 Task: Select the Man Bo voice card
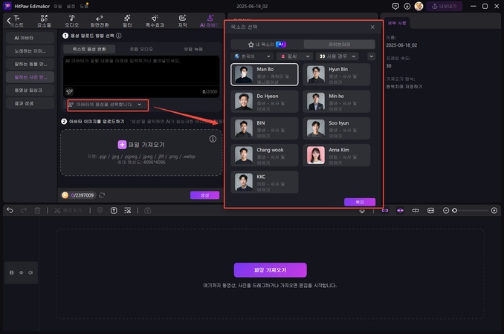pyautogui.click(x=265, y=74)
